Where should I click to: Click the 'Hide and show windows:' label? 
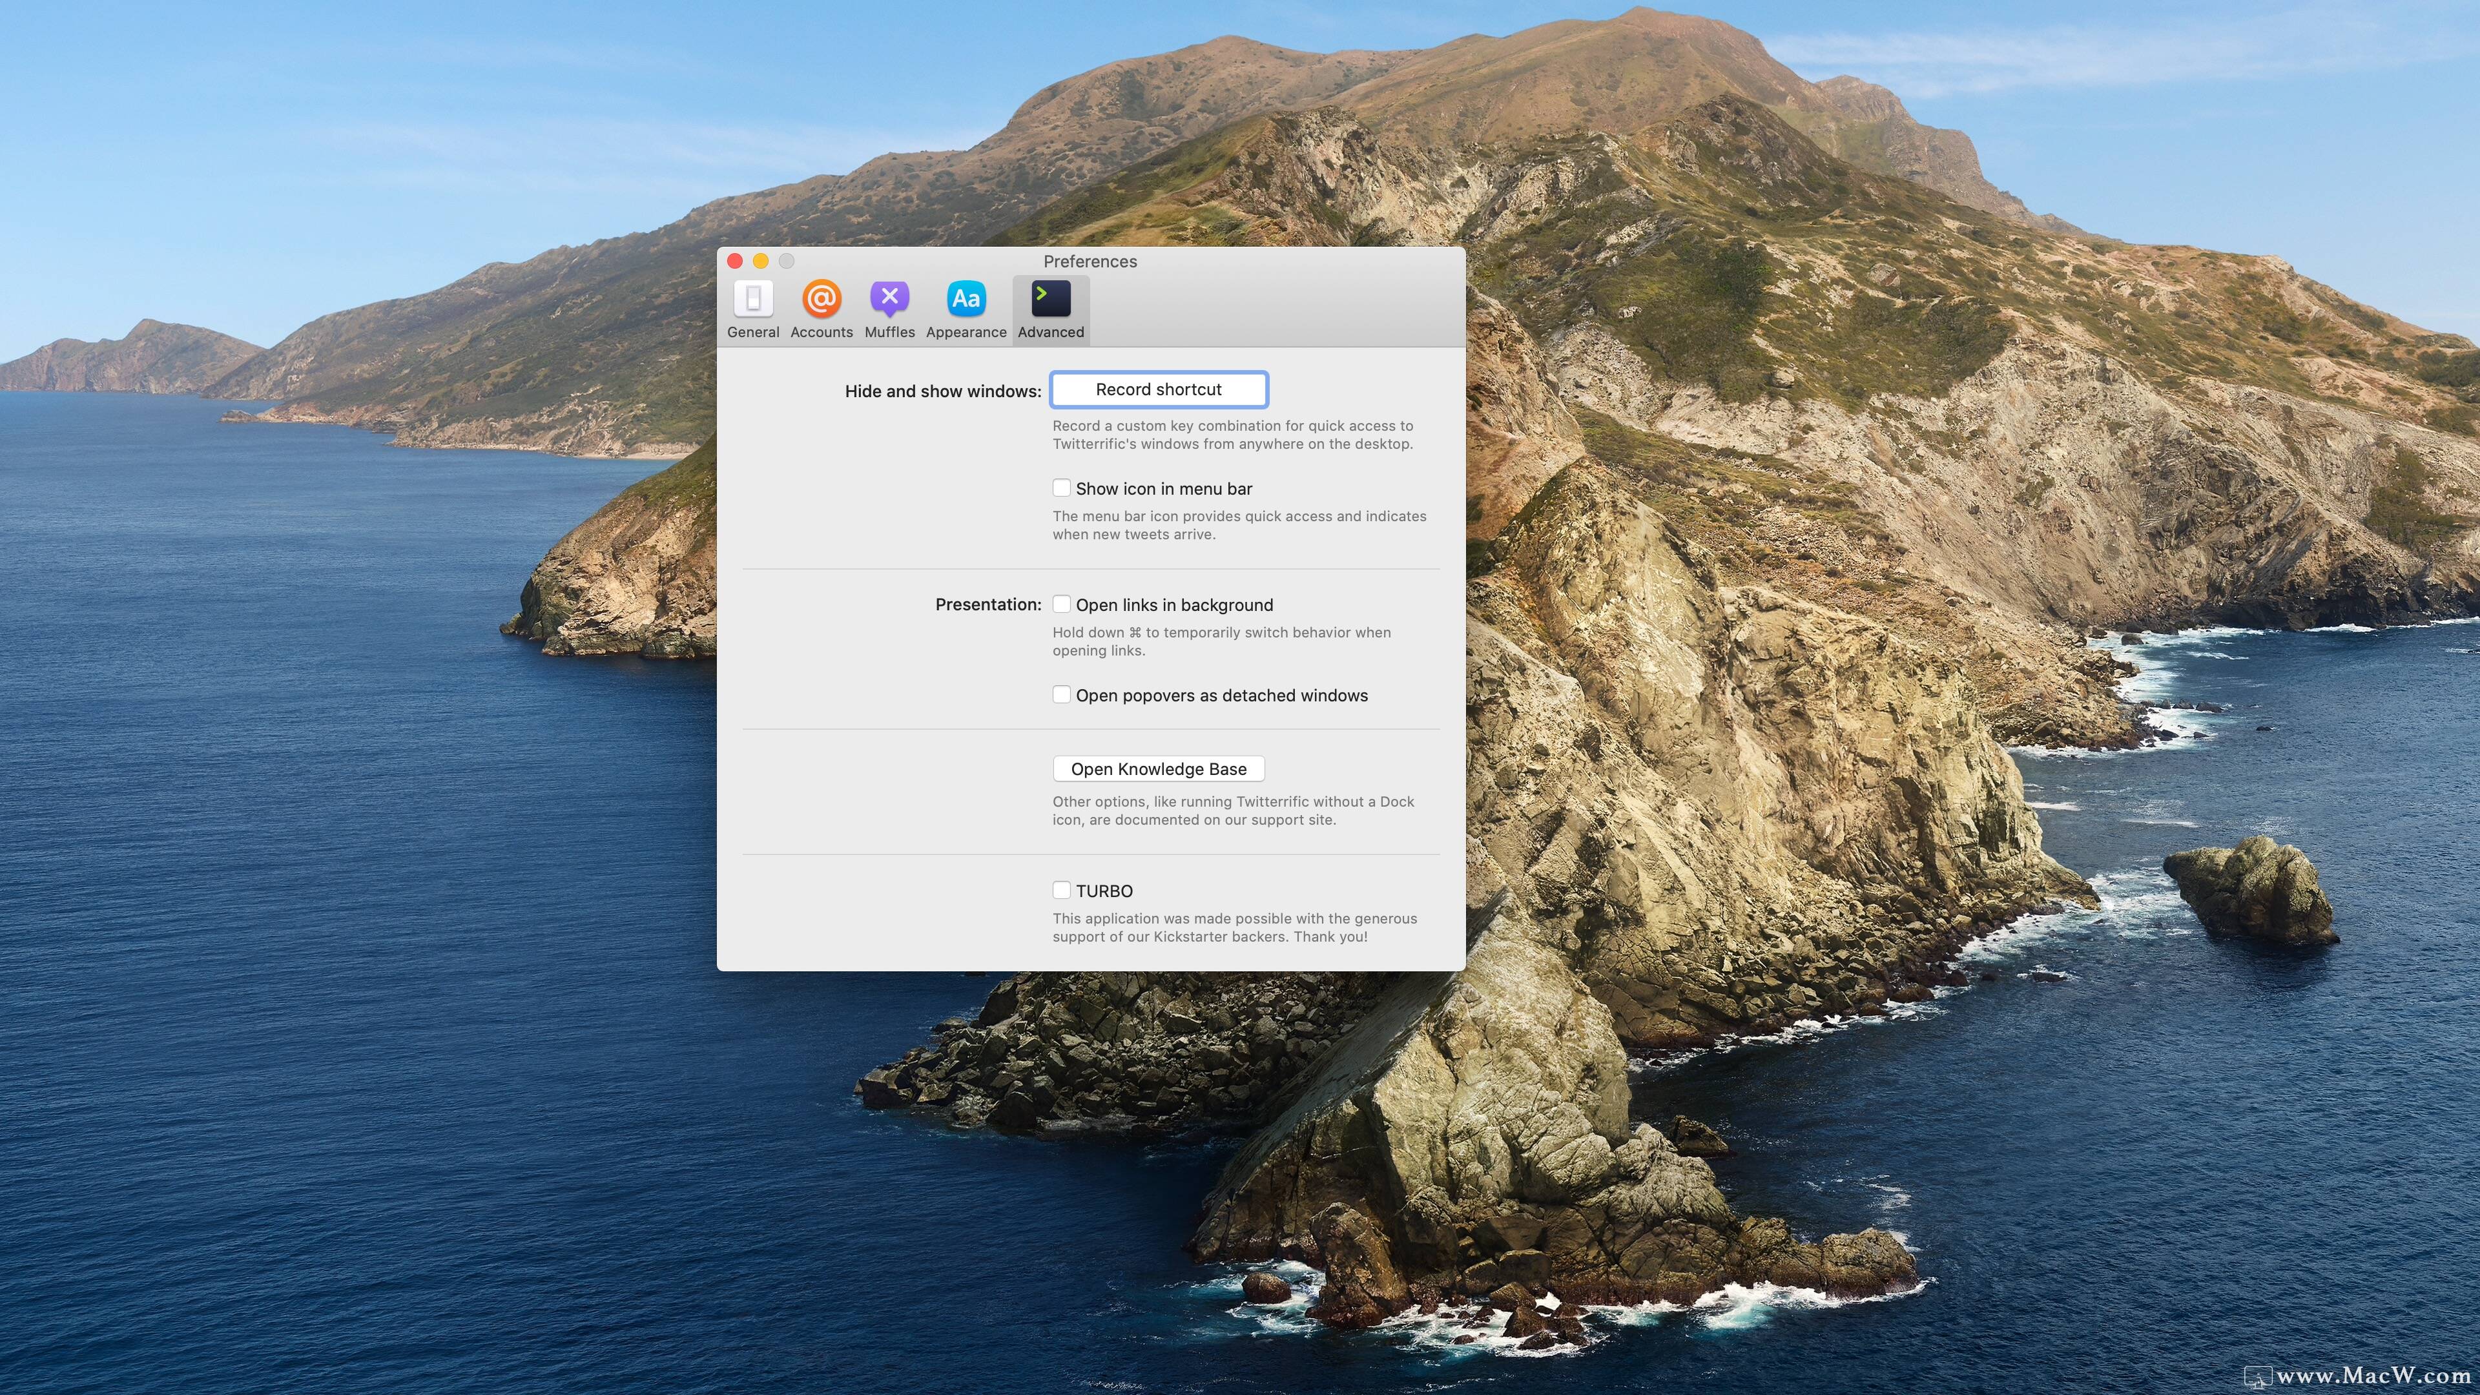[942, 391]
